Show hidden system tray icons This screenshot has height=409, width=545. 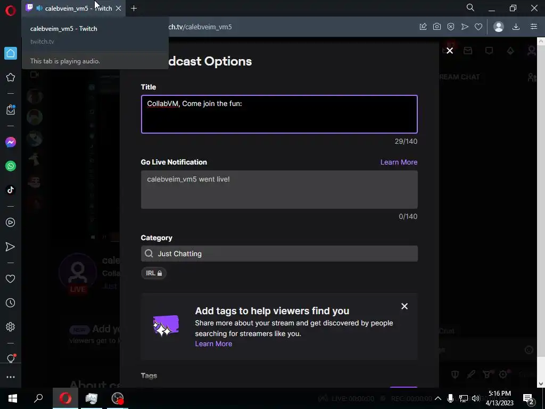tap(438, 398)
